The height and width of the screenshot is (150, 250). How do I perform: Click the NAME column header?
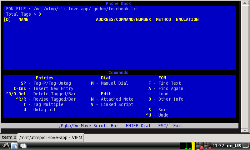point(23,19)
